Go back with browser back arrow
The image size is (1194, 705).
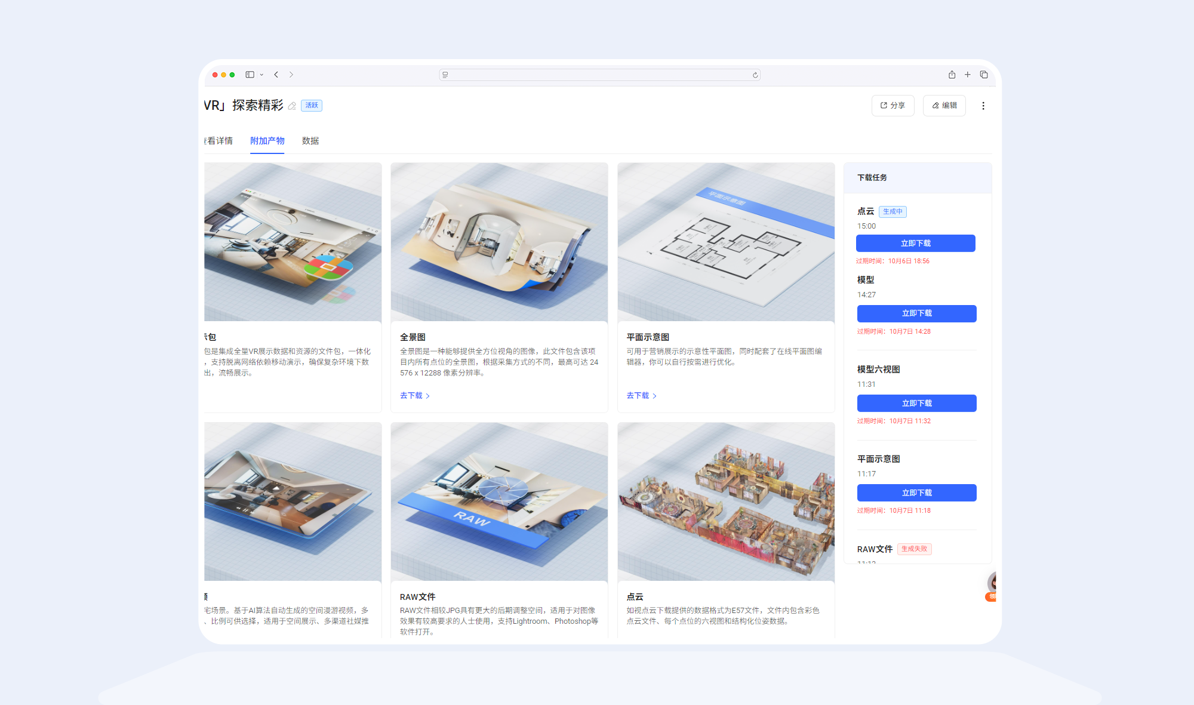(276, 75)
